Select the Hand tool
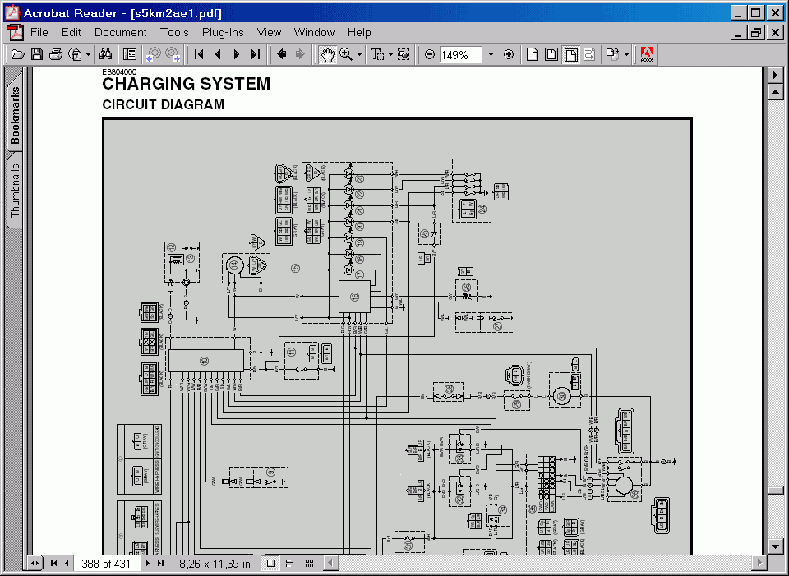This screenshot has width=789, height=576. click(x=327, y=54)
